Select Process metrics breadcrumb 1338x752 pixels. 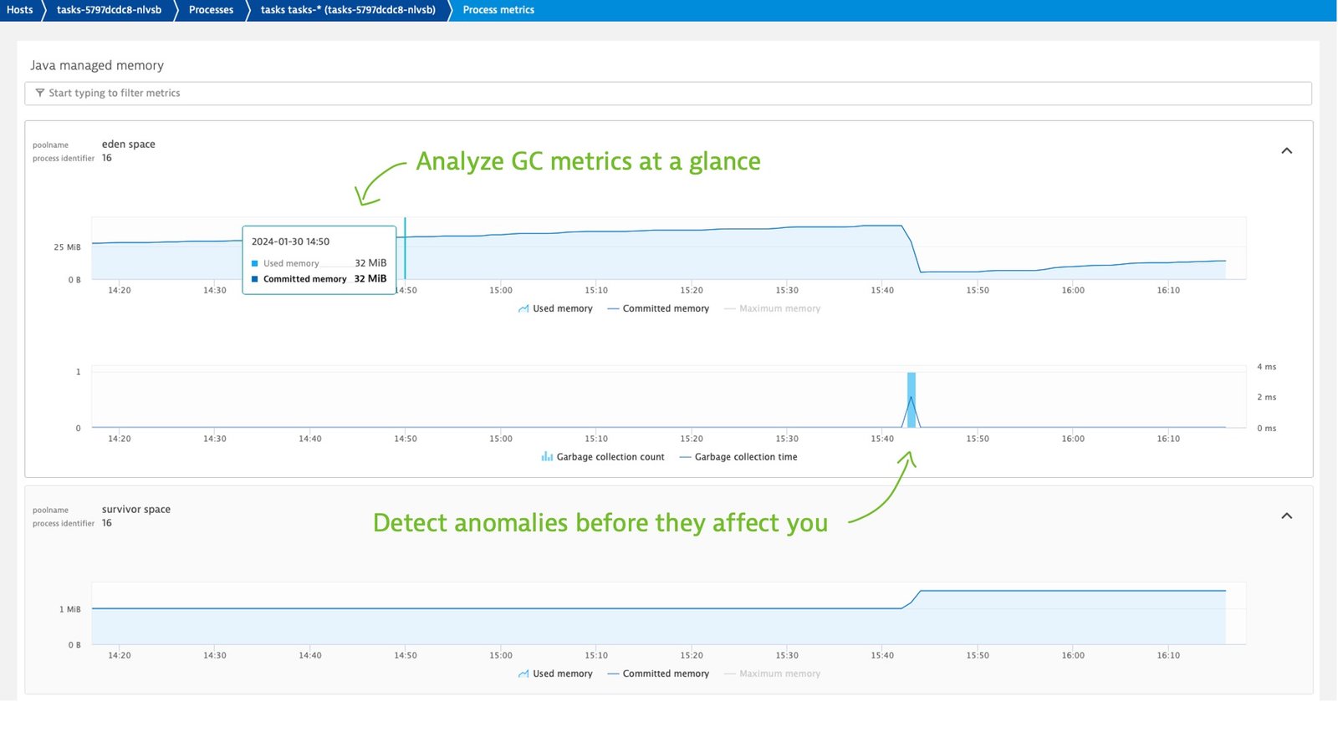pos(498,10)
